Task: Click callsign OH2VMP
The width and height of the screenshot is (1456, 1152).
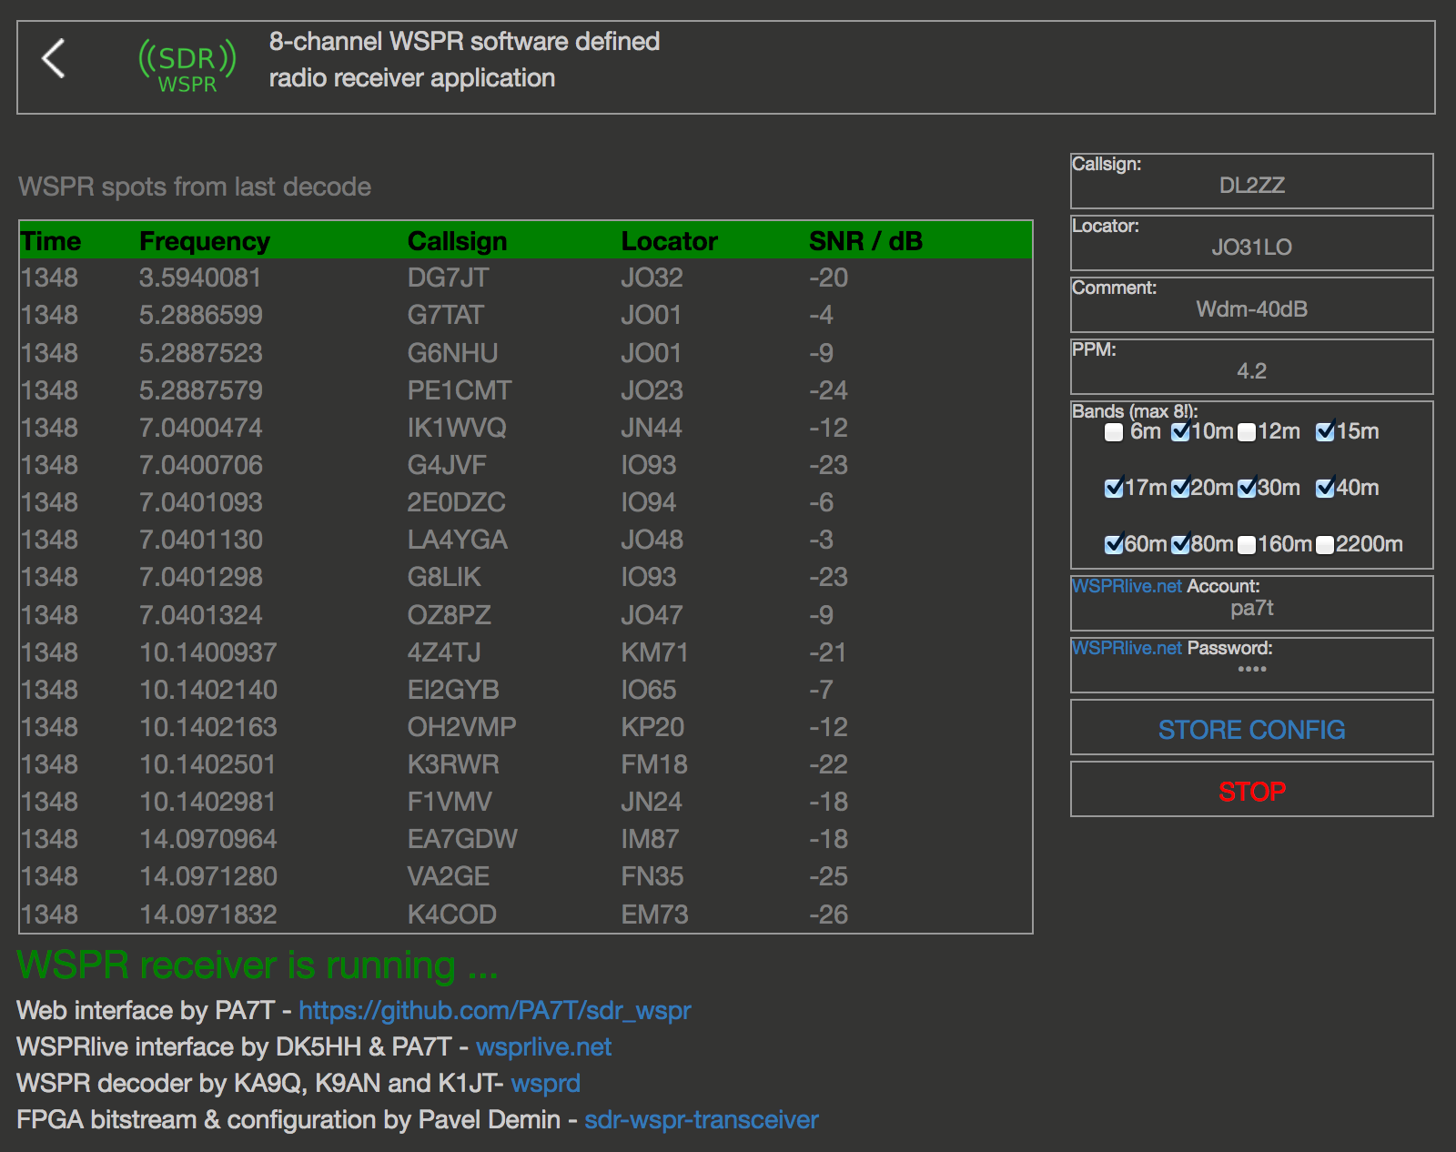Action: (461, 727)
